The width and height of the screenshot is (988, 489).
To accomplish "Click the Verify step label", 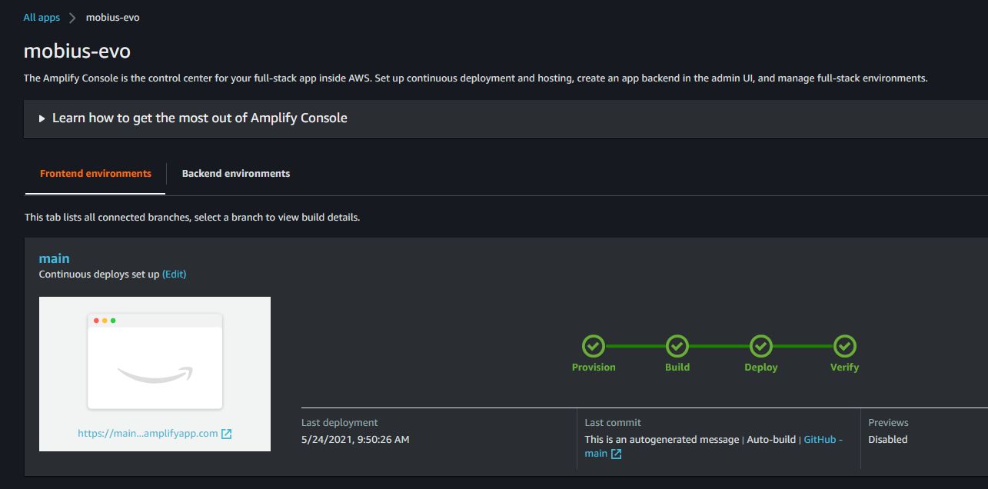I will (x=844, y=368).
